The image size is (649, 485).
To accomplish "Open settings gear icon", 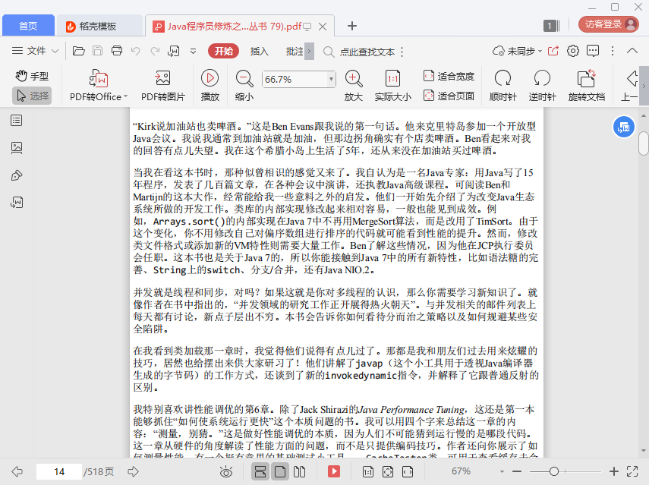I will pos(573,51).
